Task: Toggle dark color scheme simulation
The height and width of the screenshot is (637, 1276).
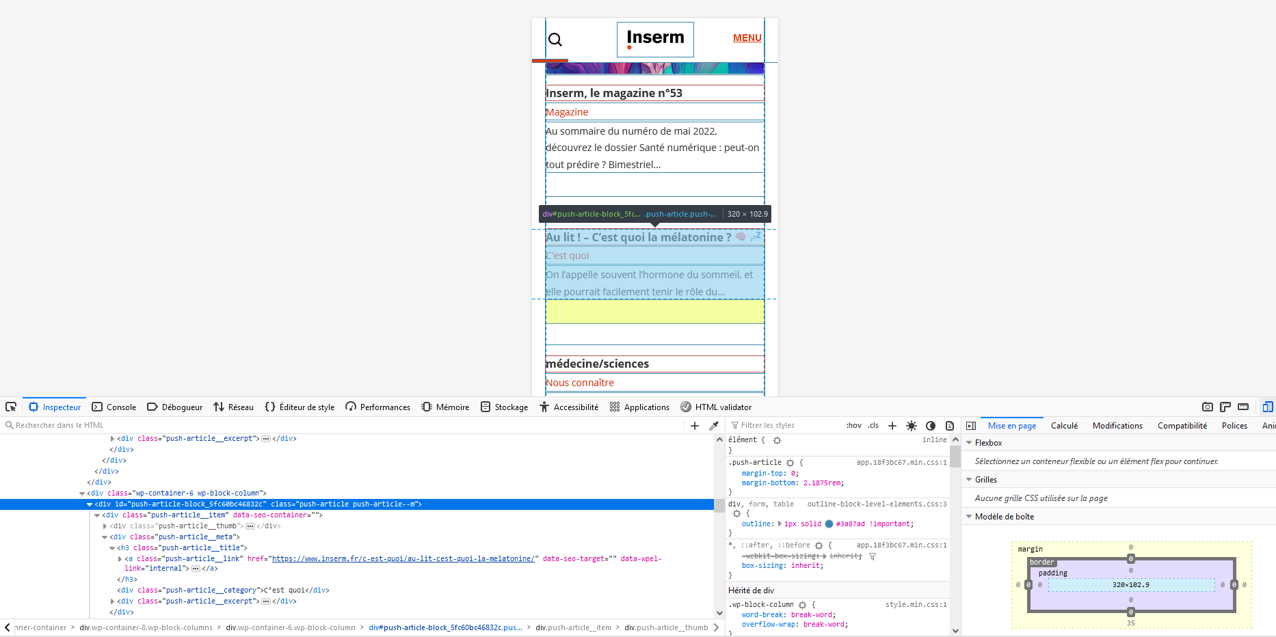Action: [x=931, y=425]
